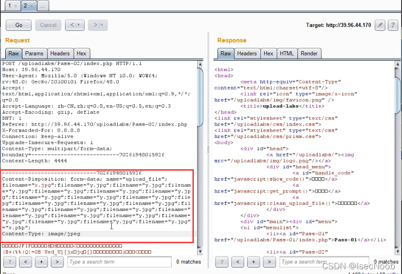Click the Pass-01 link line in response

(300, 240)
